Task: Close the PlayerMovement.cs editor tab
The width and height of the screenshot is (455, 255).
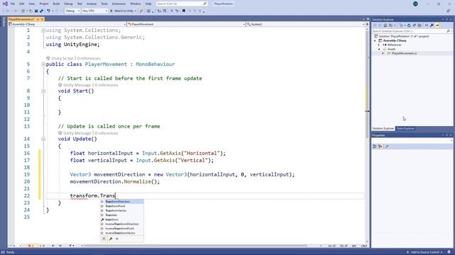Action: 42,19
